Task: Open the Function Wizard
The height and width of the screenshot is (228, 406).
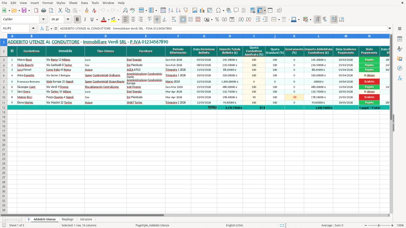Action: [x=42, y=28]
